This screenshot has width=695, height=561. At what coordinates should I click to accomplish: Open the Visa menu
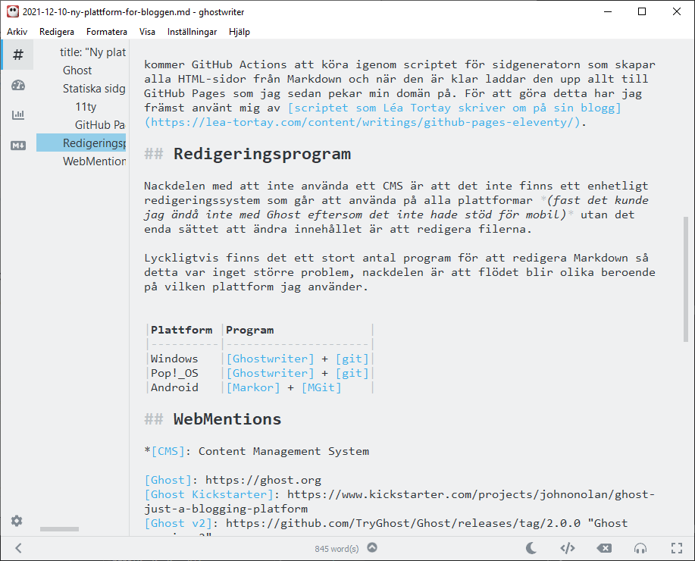tap(146, 32)
